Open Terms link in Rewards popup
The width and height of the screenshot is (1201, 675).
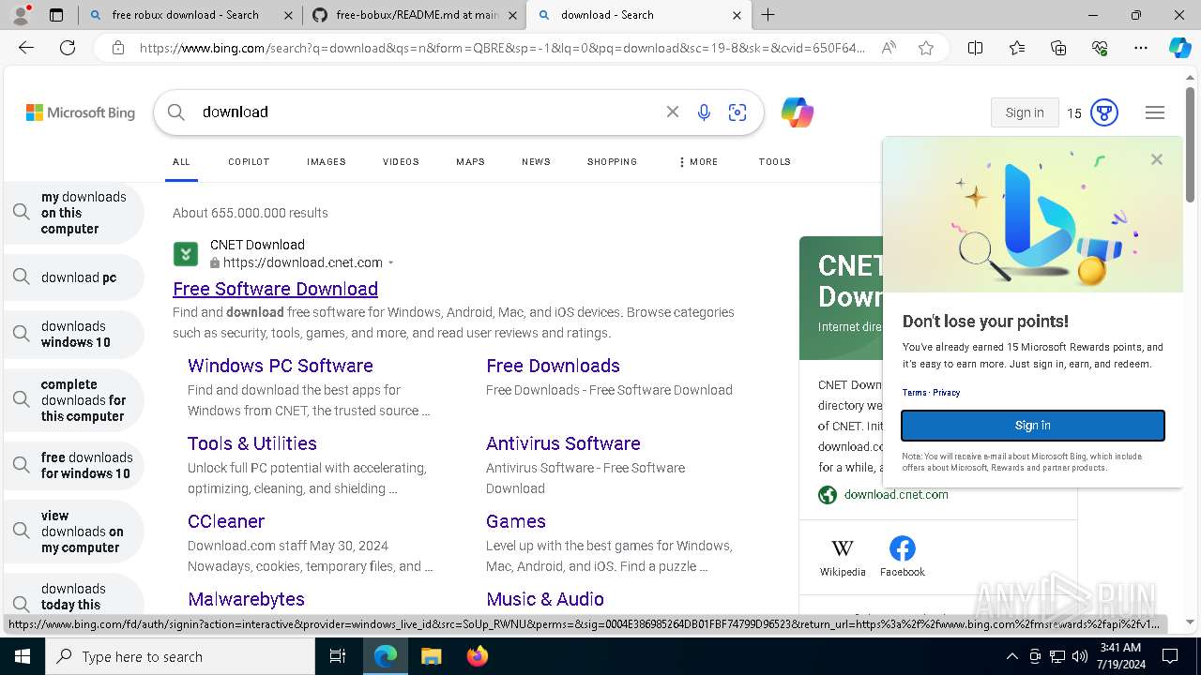pos(914,393)
